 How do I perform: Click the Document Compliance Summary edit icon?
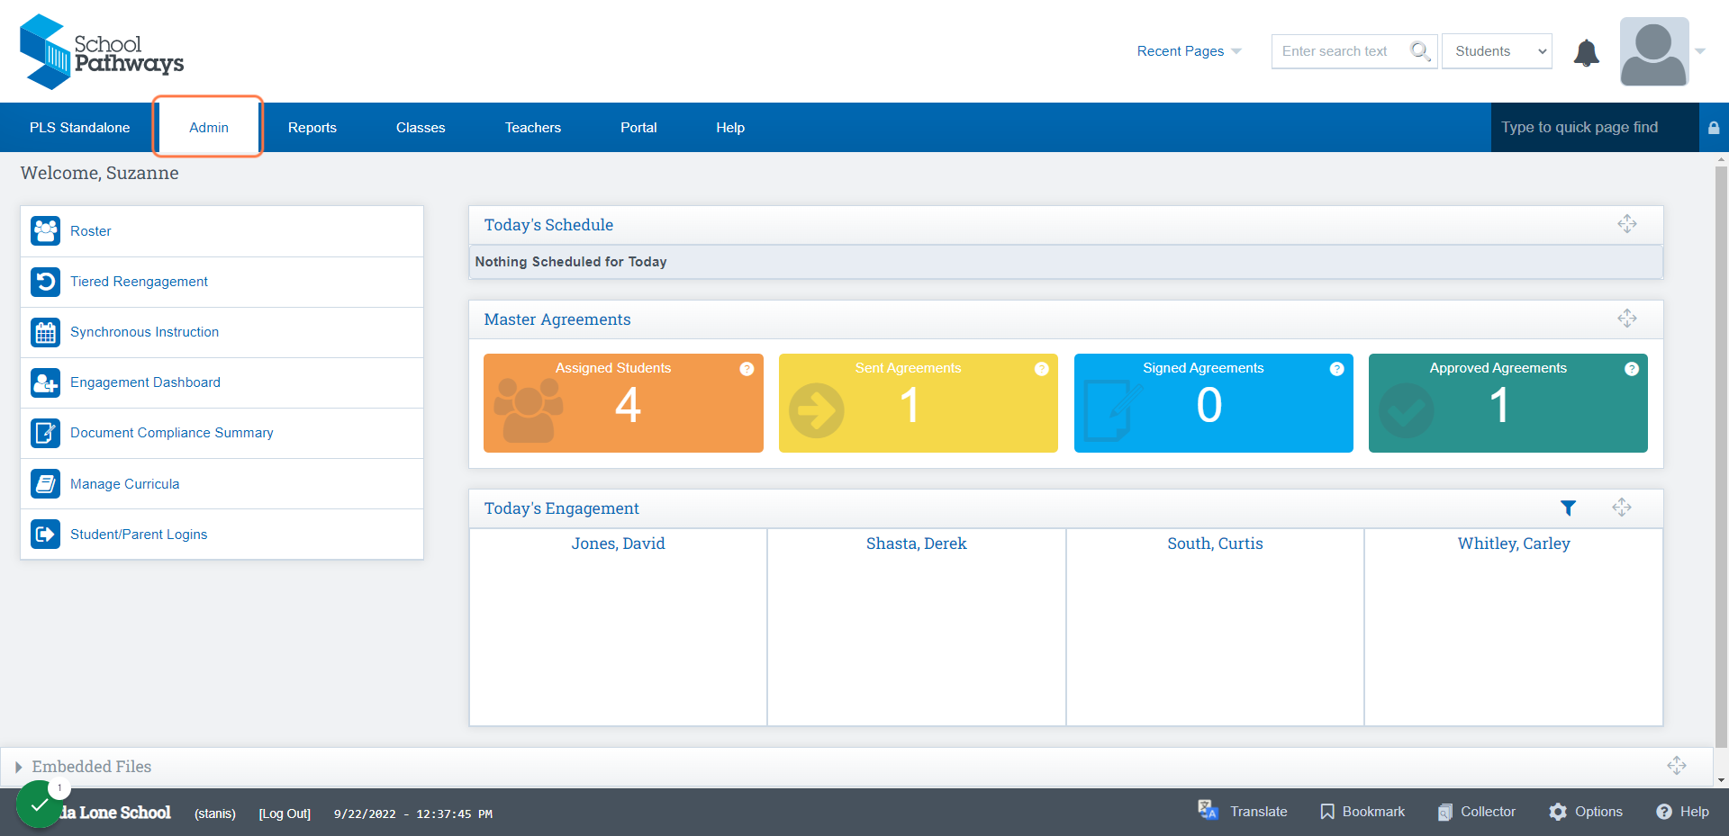click(45, 433)
